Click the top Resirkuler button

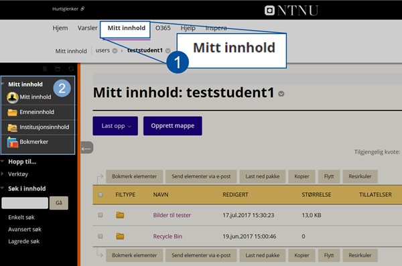360,176
